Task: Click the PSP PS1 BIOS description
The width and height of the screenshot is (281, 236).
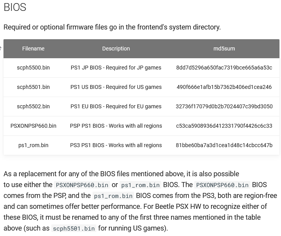Action: [x=116, y=126]
